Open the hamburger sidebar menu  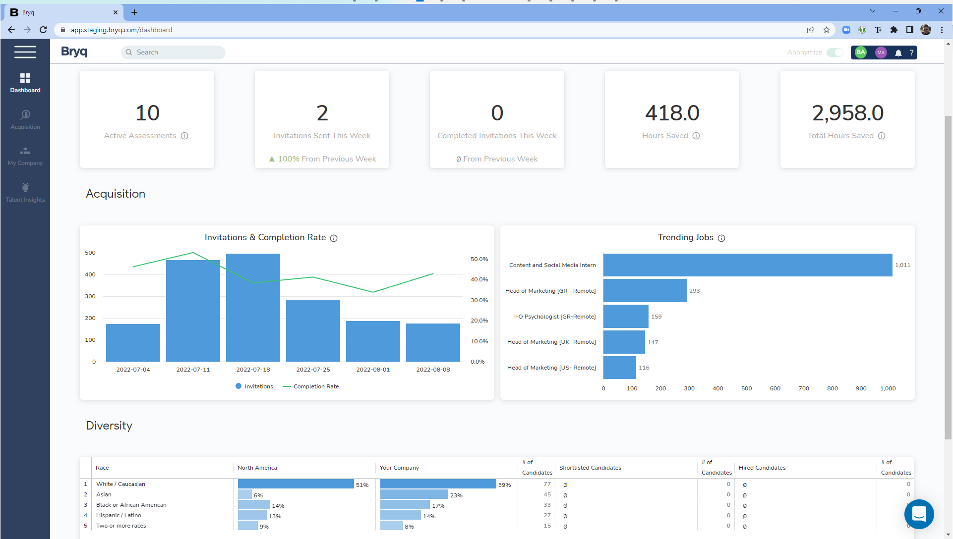click(25, 52)
